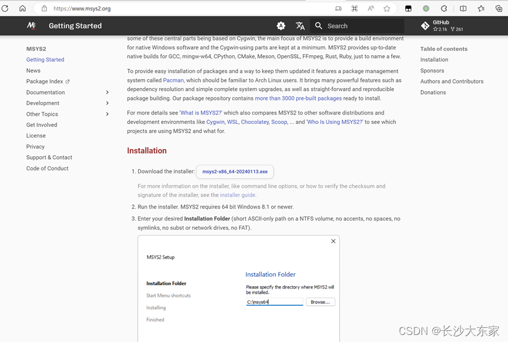Switch color theme brightness icon
508x342 pixels.
coord(281,26)
